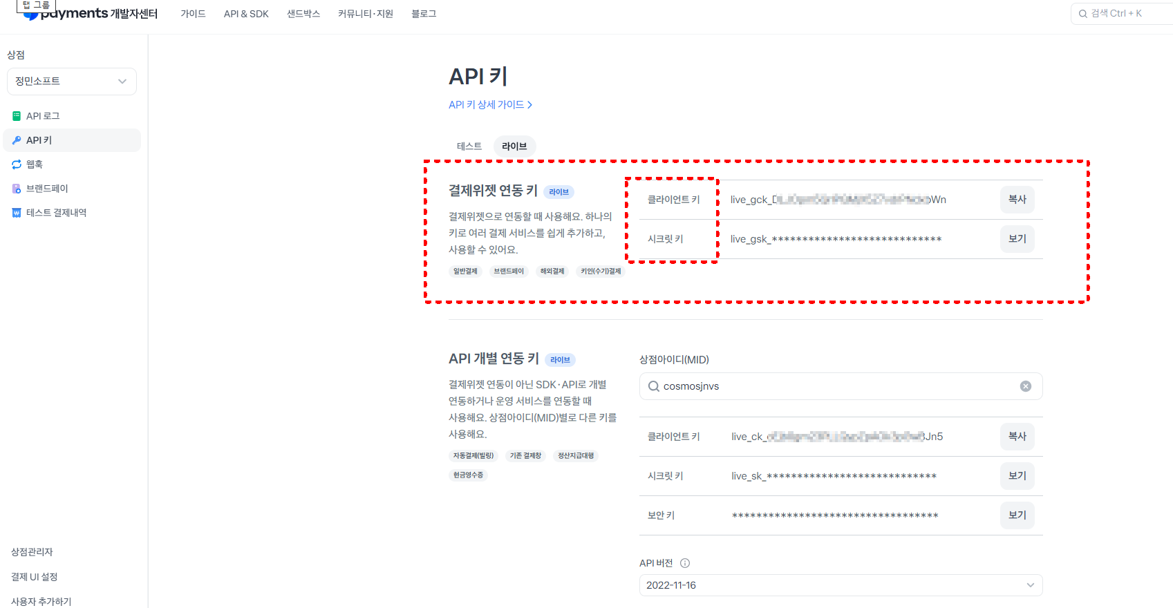This screenshot has width=1173, height=608.
Task: Copy the live_ck client key
Action: (x=1017, y=437)
